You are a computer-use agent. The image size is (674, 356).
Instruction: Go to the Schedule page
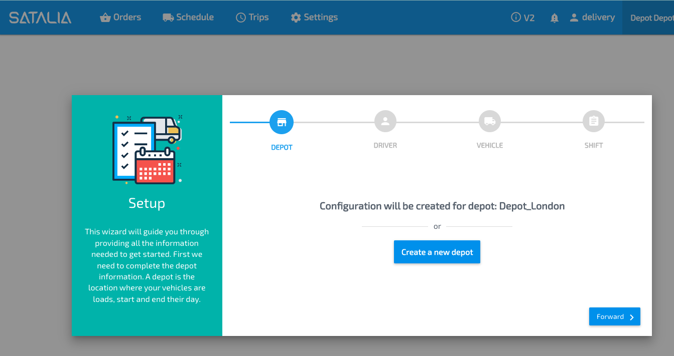point(188,18)
